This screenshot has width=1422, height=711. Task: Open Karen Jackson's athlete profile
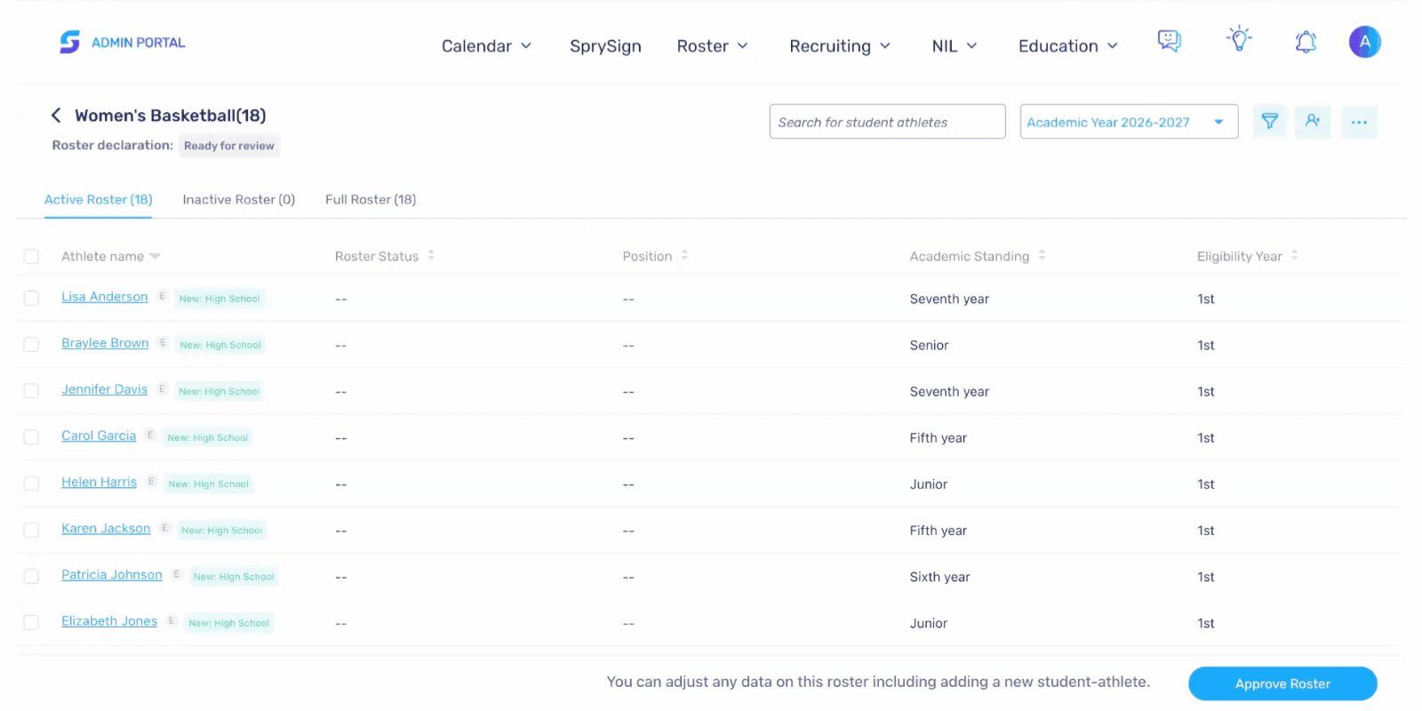[106, 529]
